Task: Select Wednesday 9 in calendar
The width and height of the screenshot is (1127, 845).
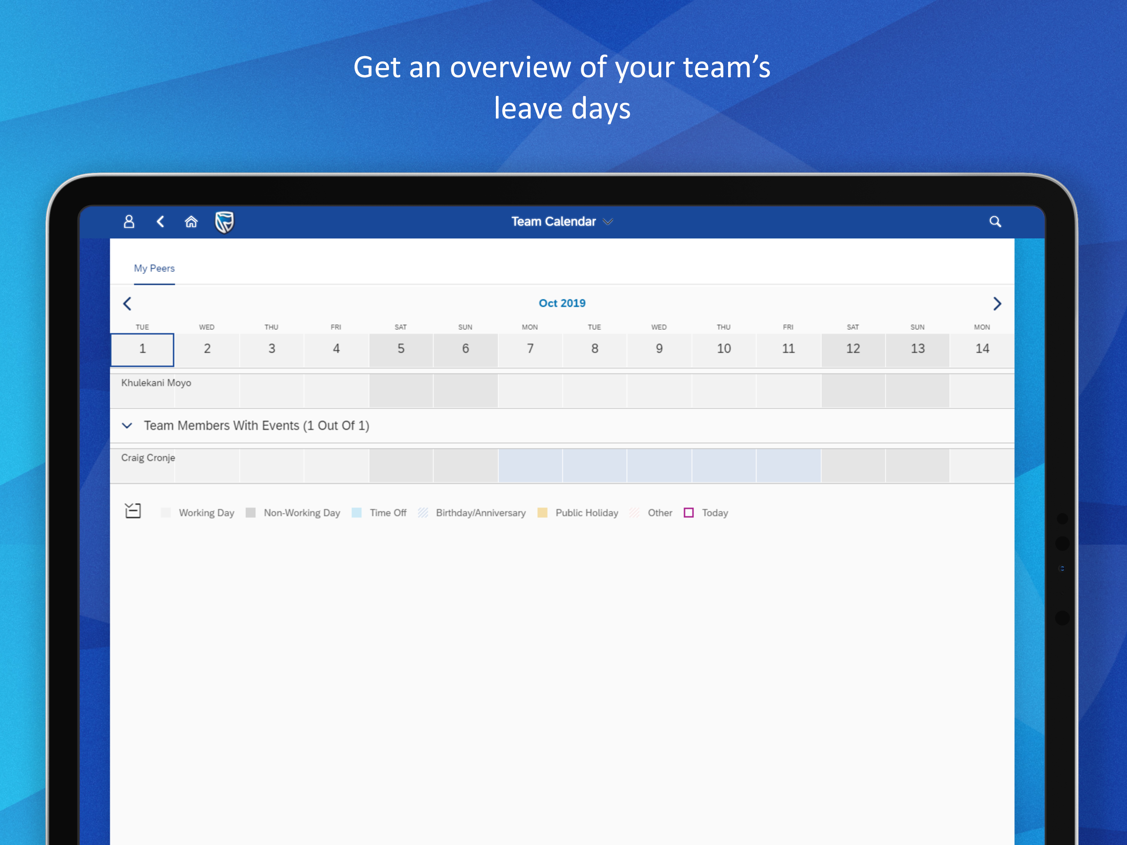Action: [659, 349]
